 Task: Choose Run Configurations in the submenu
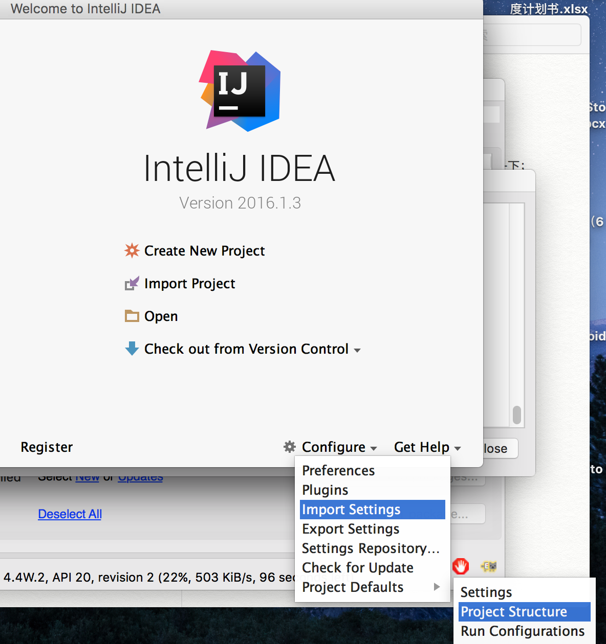[525, 631]
